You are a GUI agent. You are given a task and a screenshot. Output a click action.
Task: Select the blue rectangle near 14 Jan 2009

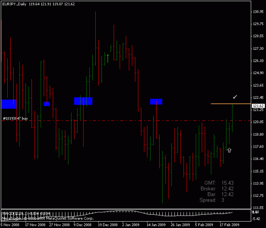click(156, 102)
